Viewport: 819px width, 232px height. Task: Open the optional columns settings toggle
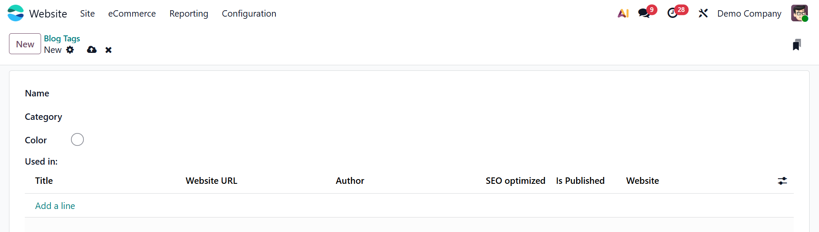tap(782, 181)
